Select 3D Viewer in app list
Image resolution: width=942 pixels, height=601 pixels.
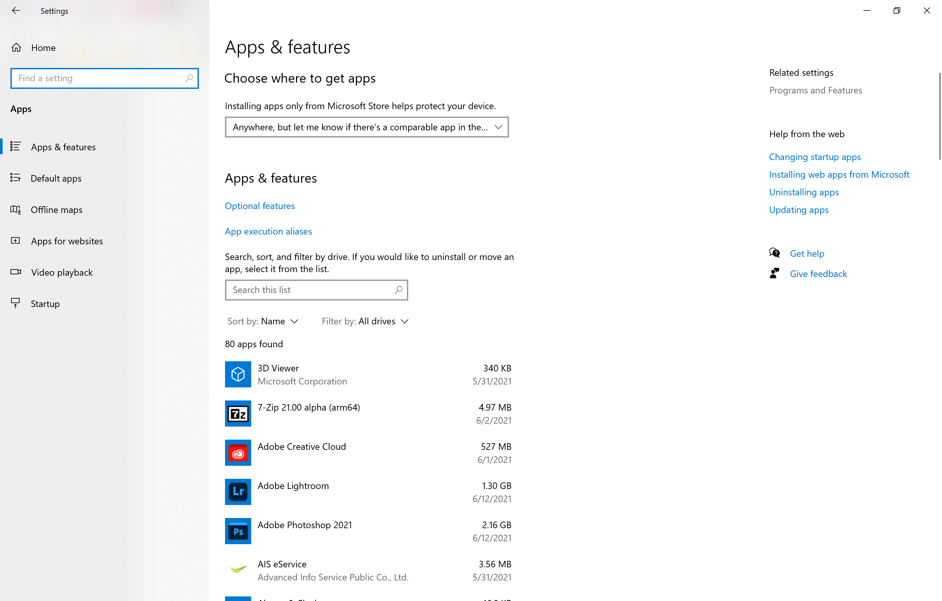click(368, 374)
